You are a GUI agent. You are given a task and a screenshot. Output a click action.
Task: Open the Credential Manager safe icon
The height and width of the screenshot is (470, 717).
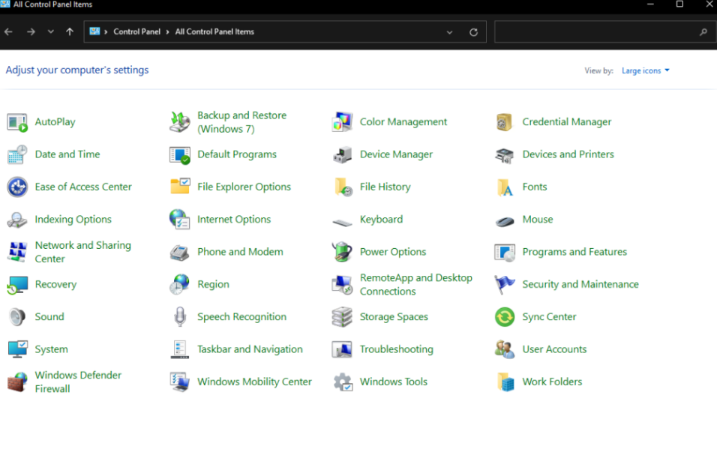pyautogui.click(x=505, y=122)
